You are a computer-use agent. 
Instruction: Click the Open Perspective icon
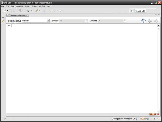click(x=132, y=11)
